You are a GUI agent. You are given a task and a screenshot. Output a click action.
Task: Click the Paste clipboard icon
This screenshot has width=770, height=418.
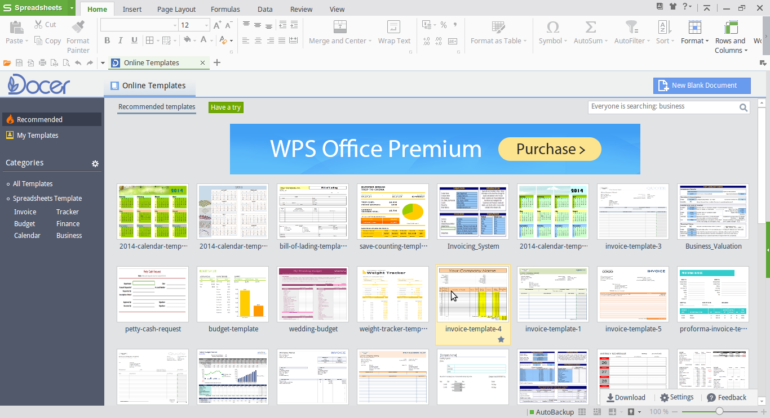[x=16, y=26]
